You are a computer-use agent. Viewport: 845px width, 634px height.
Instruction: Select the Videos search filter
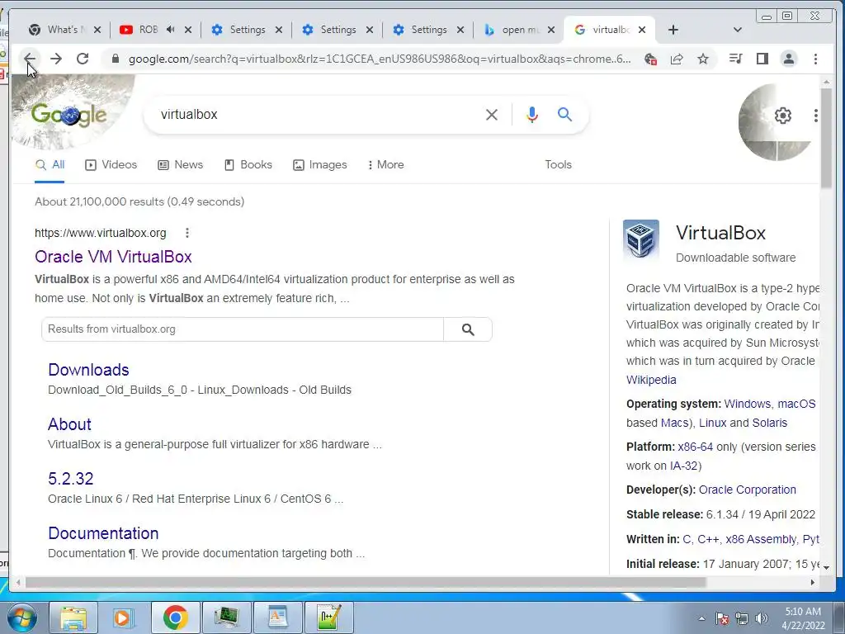[111, 165]
